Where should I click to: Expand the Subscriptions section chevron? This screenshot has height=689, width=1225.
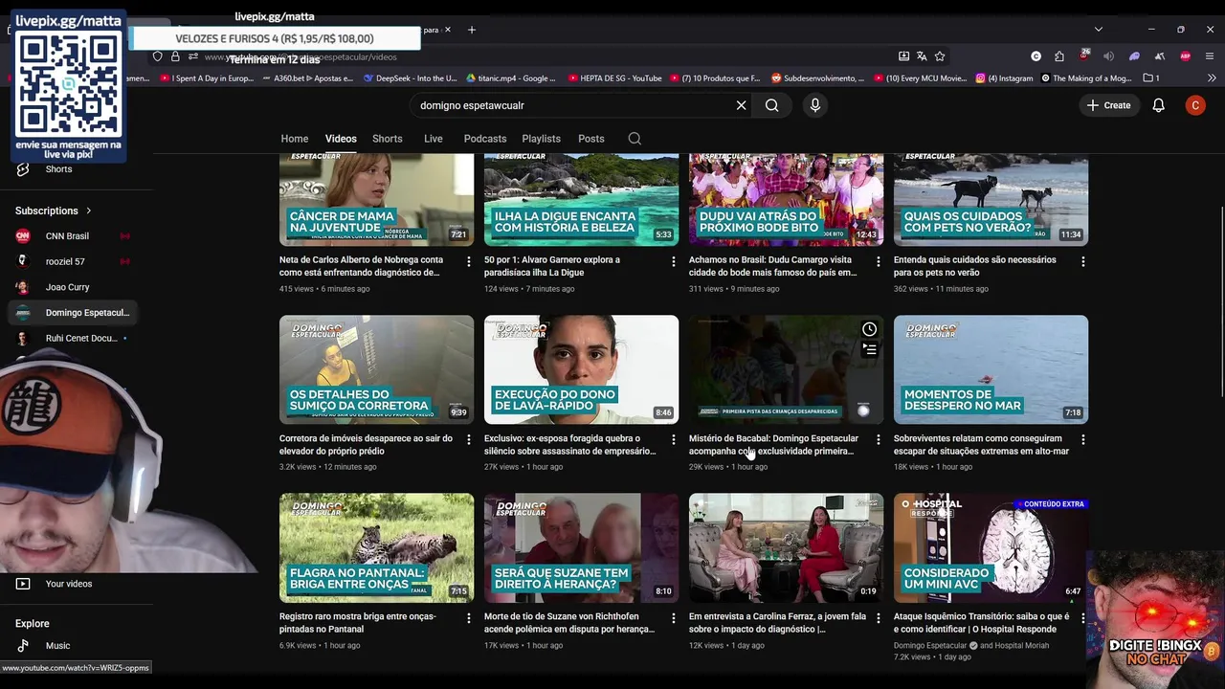pos(89,211)
